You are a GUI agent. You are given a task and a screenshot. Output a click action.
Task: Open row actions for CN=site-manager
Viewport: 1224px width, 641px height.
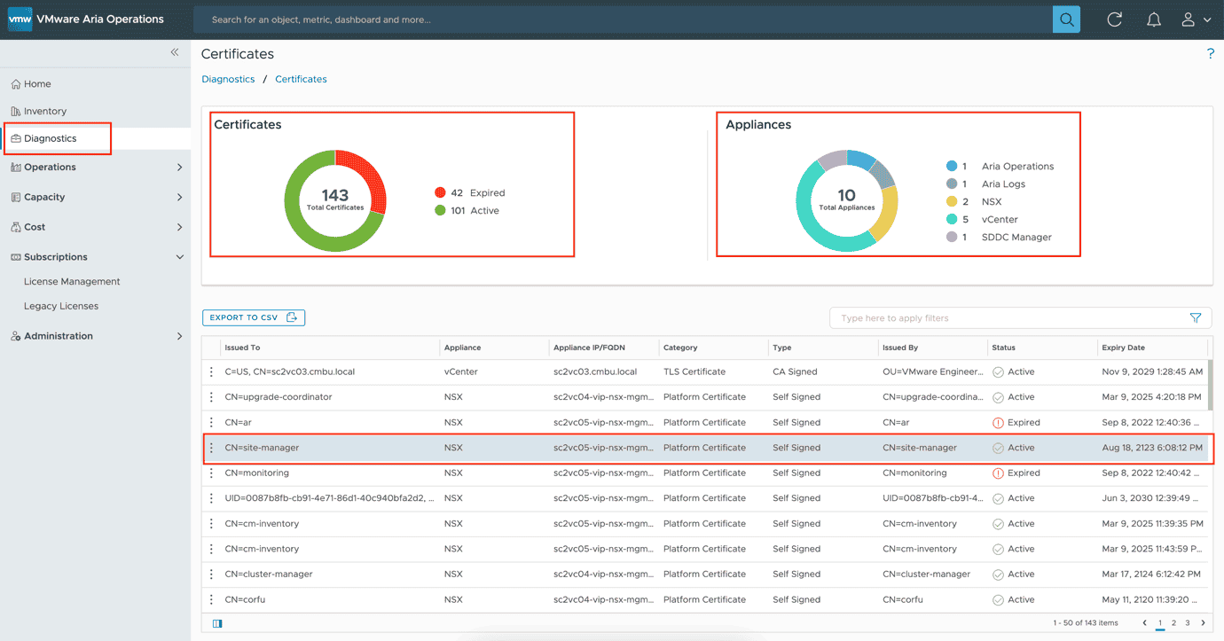211,448
